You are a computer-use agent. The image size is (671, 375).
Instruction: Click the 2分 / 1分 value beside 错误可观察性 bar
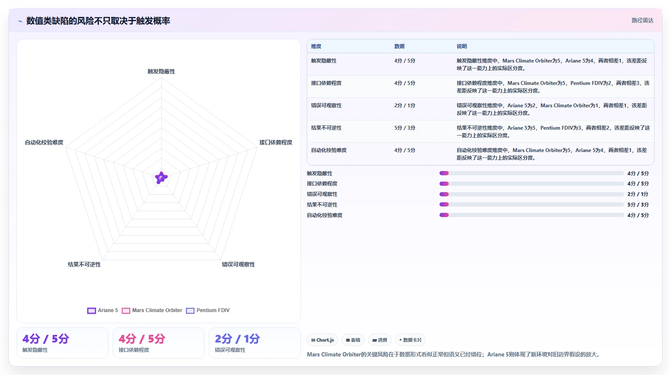tap(638, 194)
